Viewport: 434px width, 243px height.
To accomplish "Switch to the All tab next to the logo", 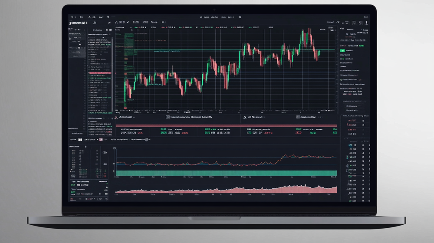I will point(95,22).
